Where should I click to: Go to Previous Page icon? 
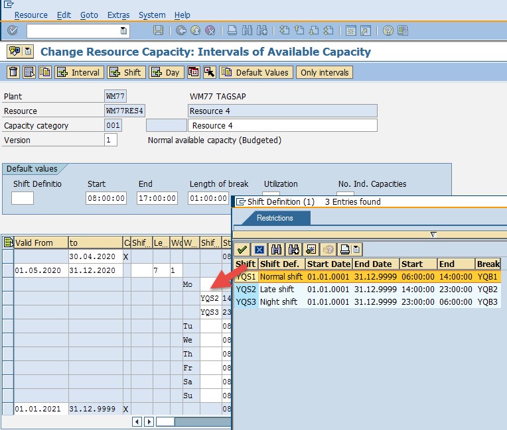[299, 30]
